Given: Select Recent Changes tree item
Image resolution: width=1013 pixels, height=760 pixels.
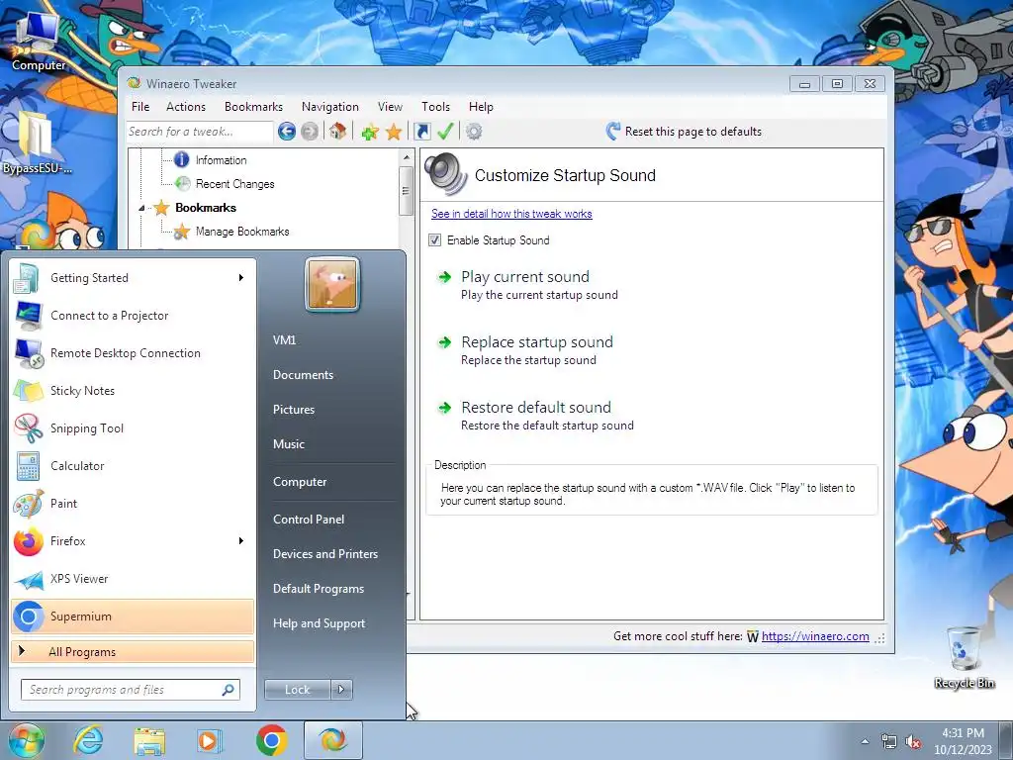Looking at the screenshot, I should 235,184.
